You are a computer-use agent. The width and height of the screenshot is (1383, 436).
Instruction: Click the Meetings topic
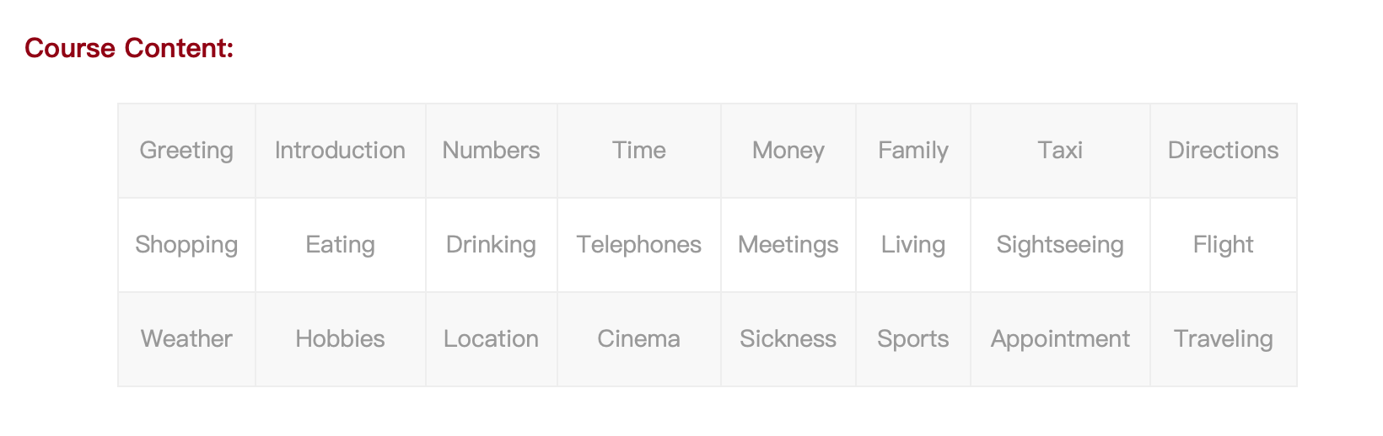point(788,245)
